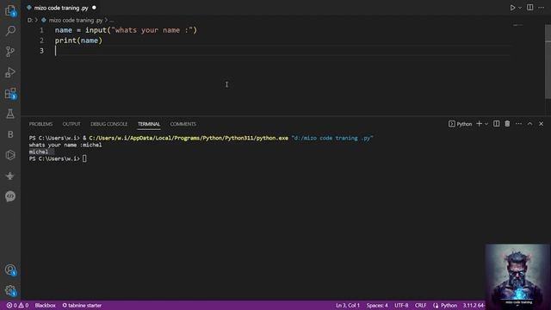Switch to the Comments tab
Viewport: 551px width, 310px height.
pos(183,124)
